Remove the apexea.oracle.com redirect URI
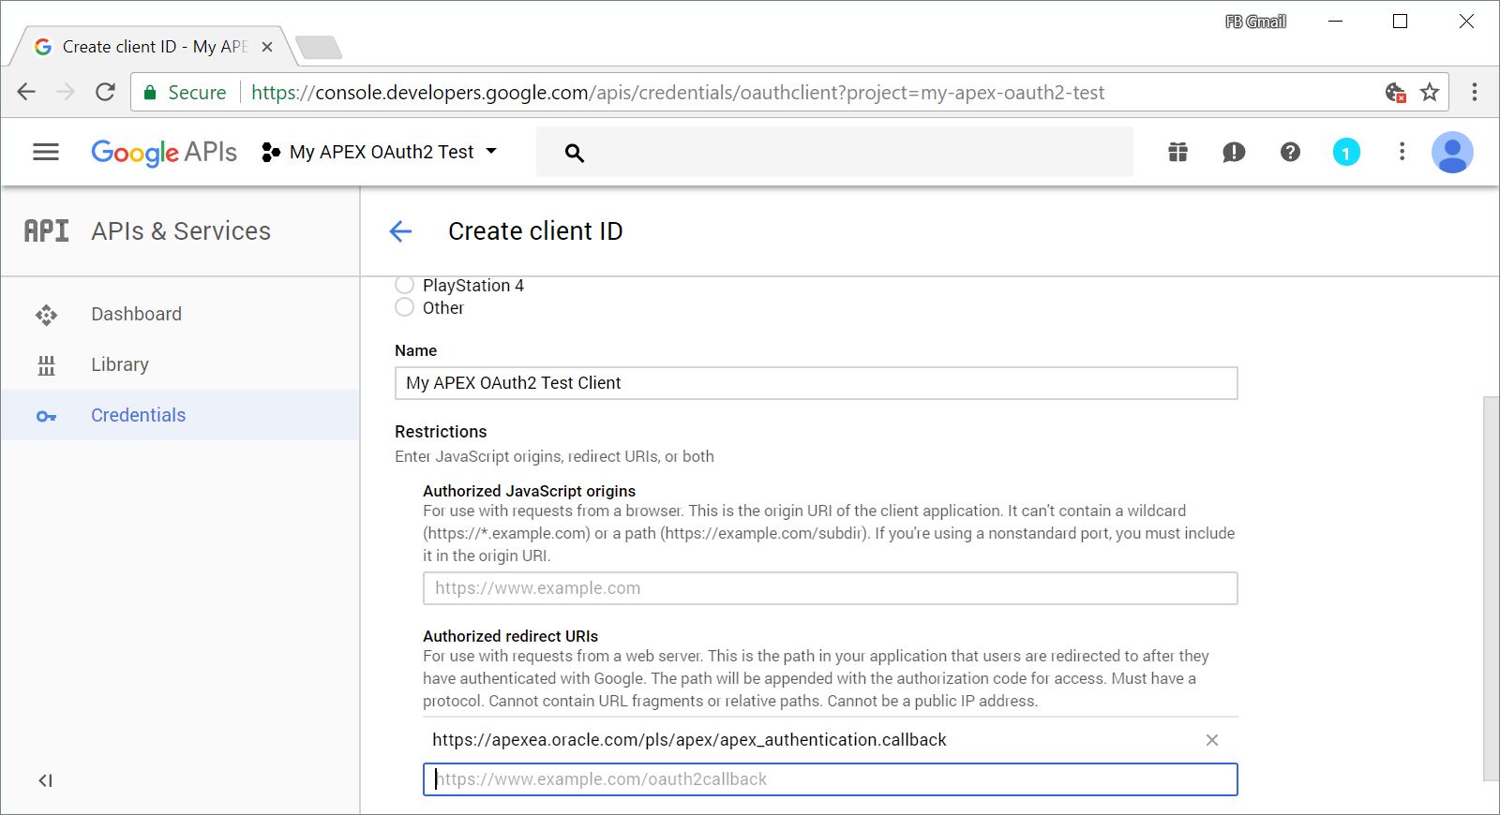1500x815 pixels. [1212, 740]
